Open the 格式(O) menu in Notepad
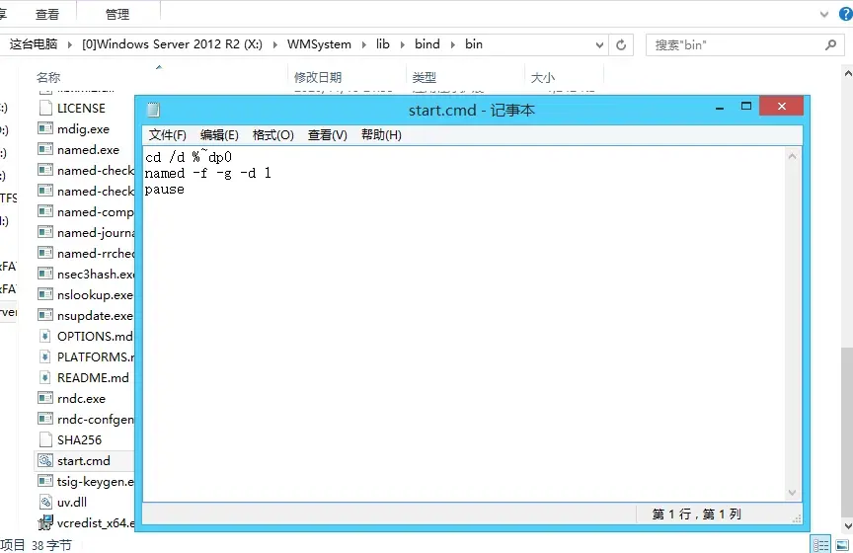This screenshot has width=853, height=553. click(x=273, y=135)
